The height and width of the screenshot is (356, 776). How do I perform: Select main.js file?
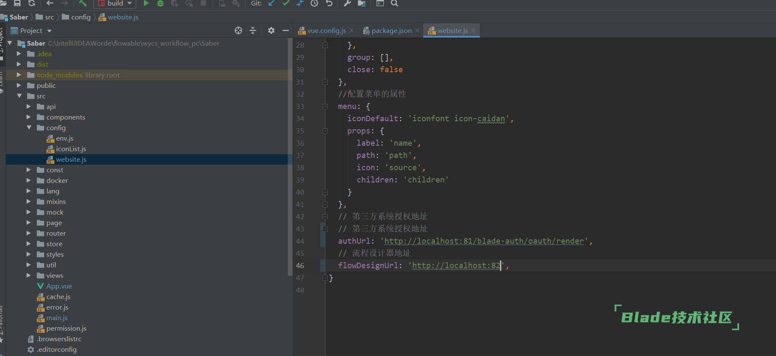click(x=57, y=318)
